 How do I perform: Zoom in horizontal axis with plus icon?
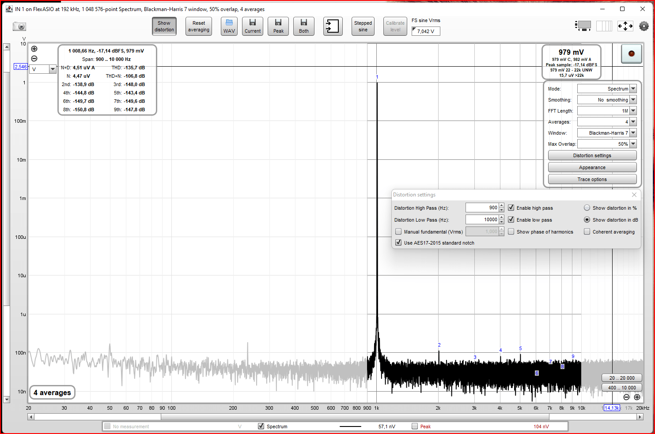pyautogui.click(x=637, y=397)
